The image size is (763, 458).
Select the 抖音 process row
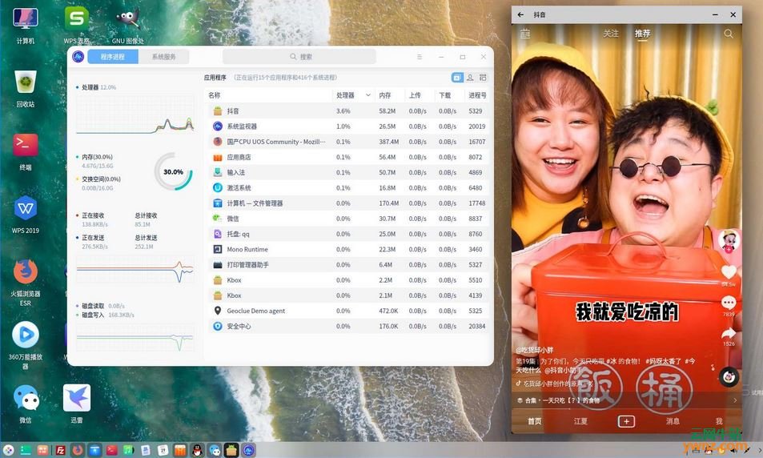pos(348,111)
